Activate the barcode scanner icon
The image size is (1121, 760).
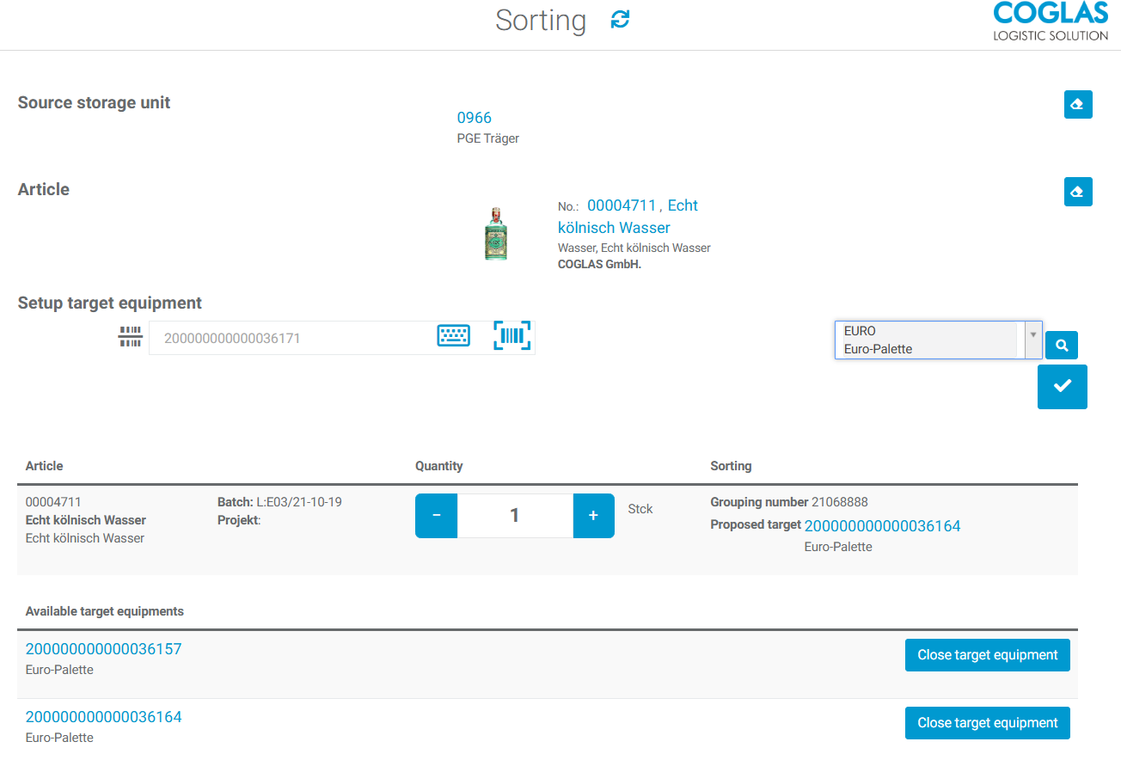(x=512, y=336)
